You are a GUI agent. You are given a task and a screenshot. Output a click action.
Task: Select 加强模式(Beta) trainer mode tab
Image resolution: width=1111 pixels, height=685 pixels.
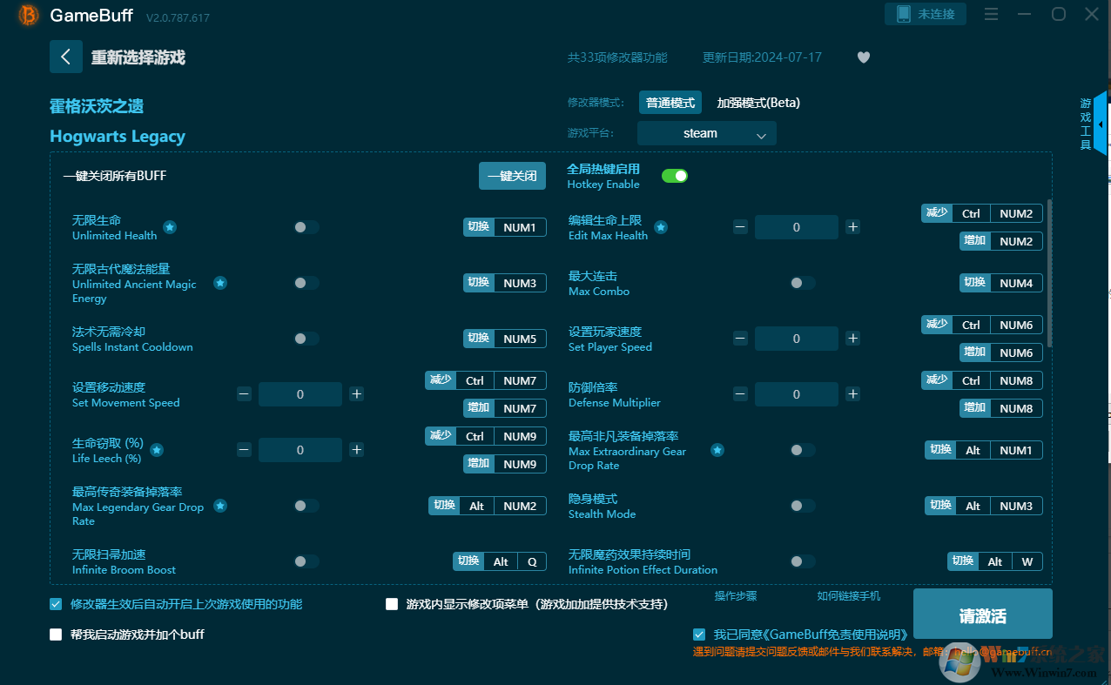[758, 103]
